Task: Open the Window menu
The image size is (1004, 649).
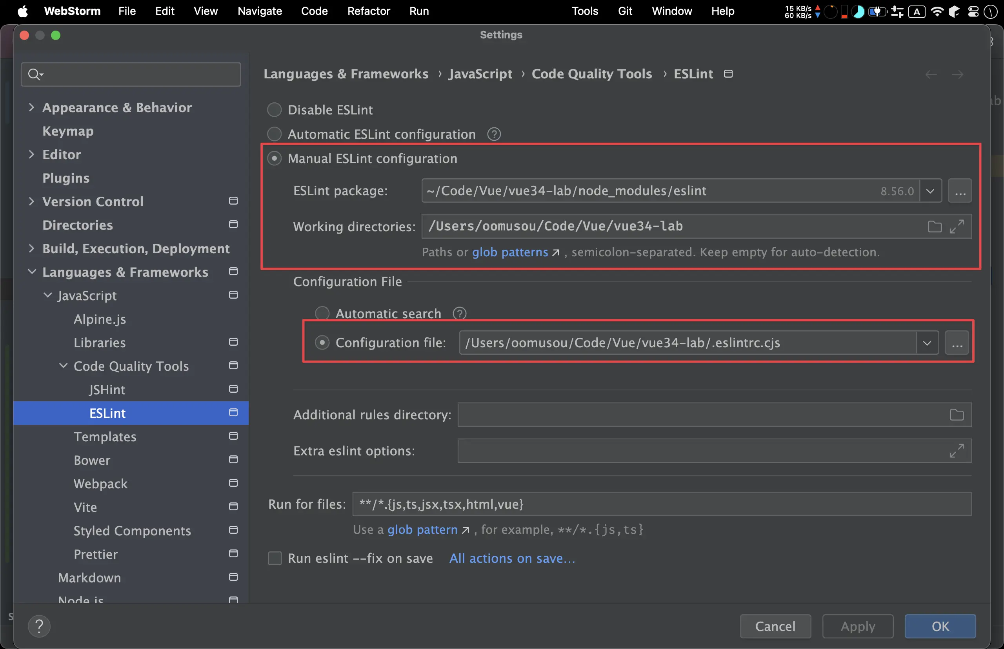Action: click(x=671, y=11)
